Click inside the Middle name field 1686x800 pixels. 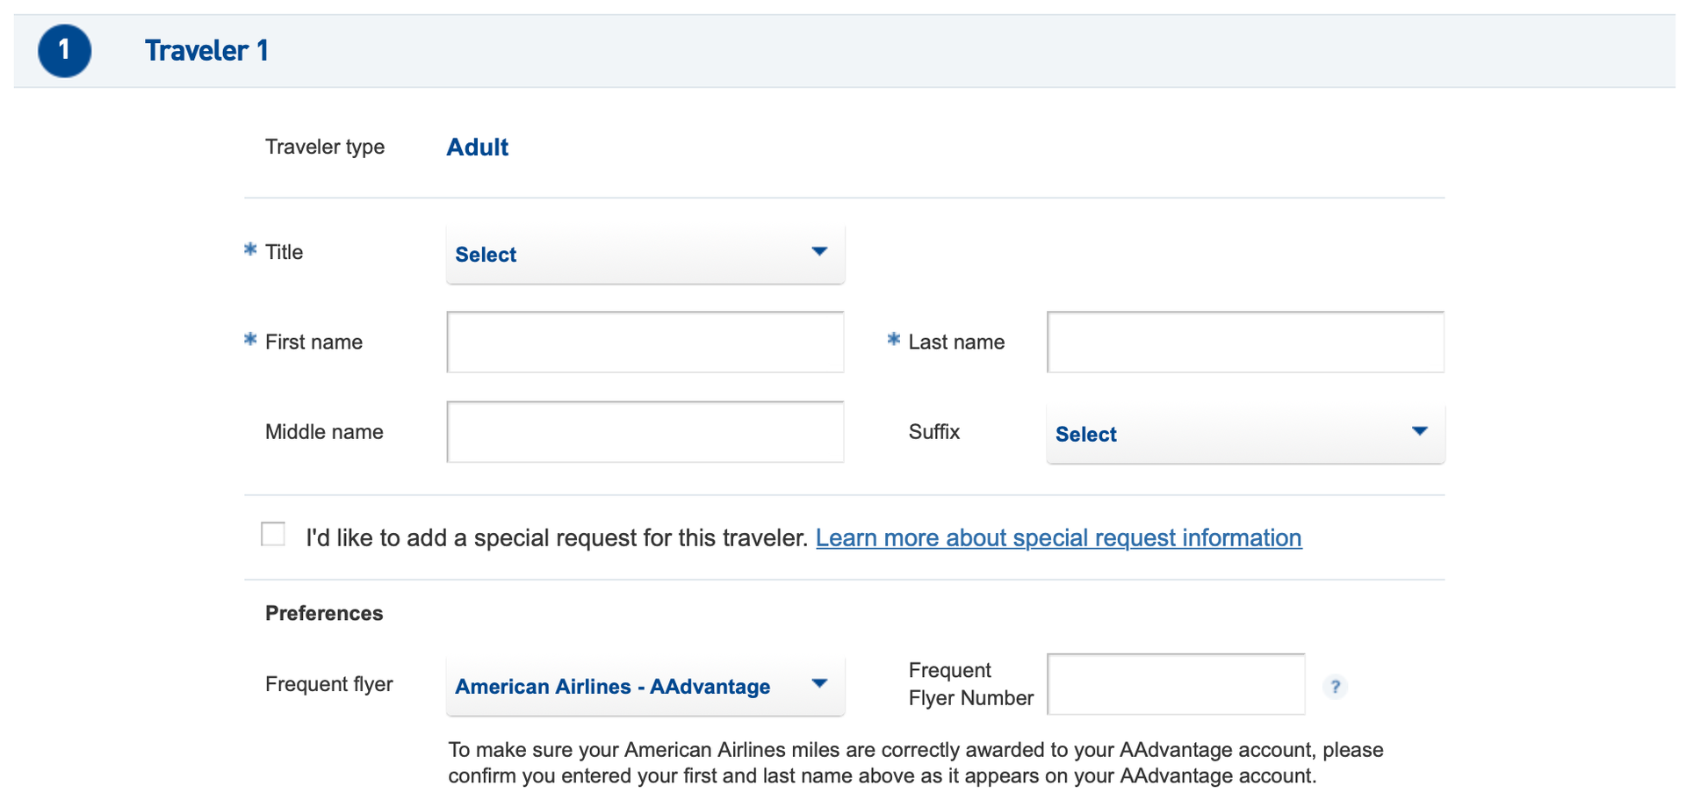(x=645, y=431)
